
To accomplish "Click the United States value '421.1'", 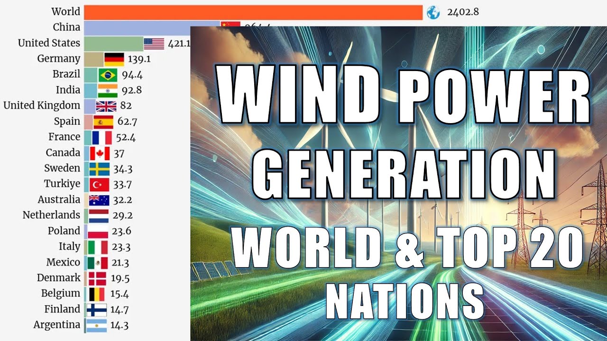I will (179, 44).
